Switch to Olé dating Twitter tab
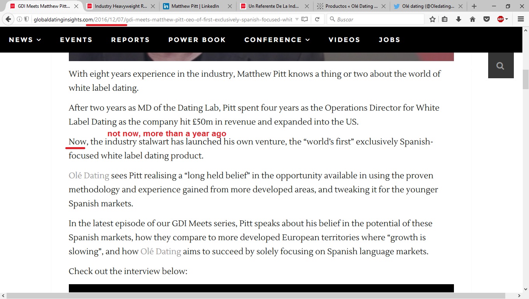Viewport: 529px width, 299px height. point(429,6)
